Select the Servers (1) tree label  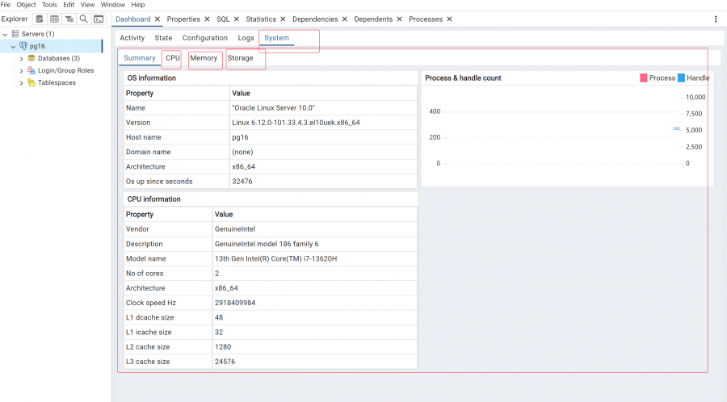(x=38, y=34)
